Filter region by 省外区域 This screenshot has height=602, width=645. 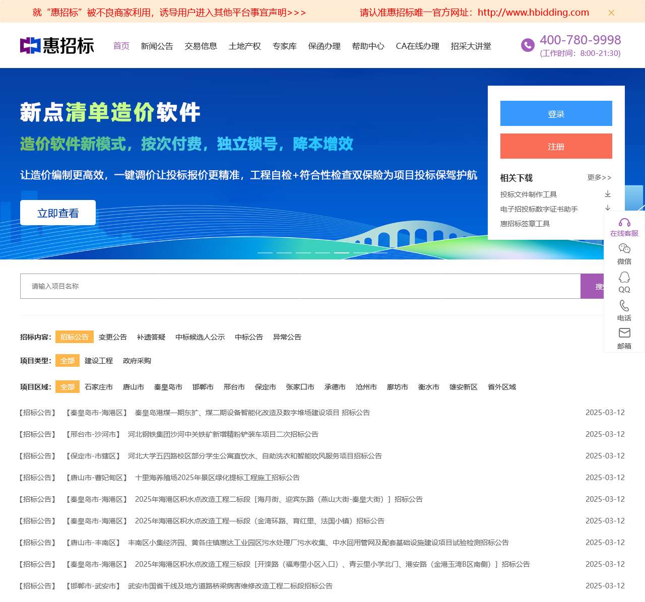click(502, 387)
